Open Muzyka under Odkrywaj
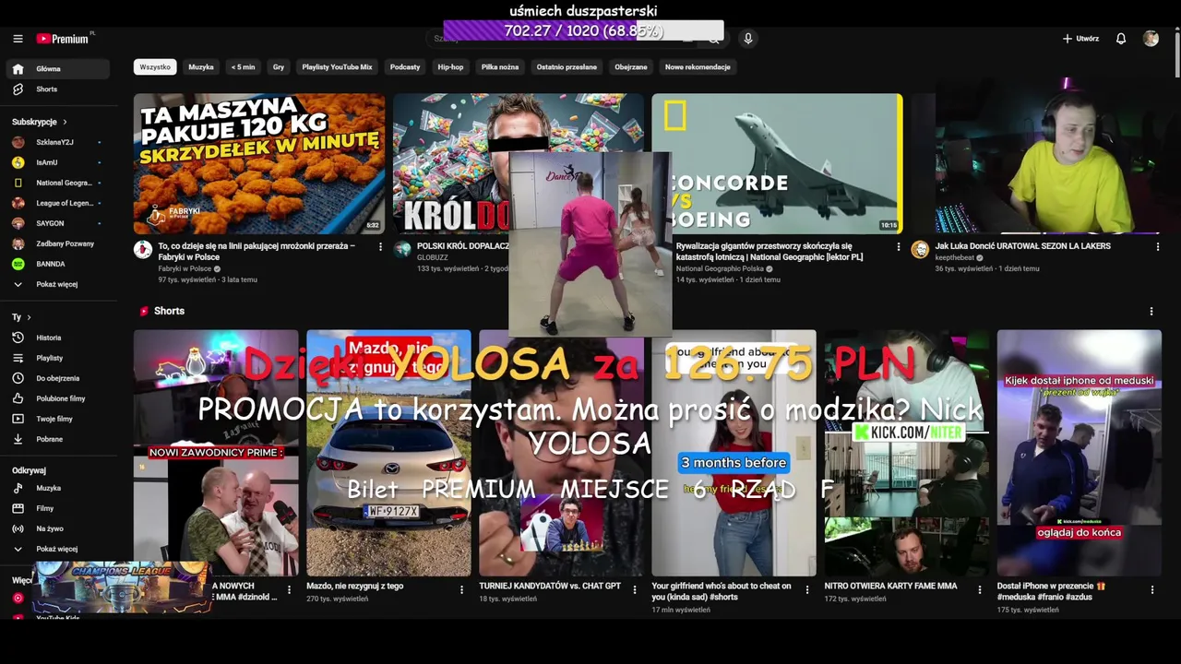The width and height of the screenshot is (1181, 664). (x=58, y=488)
